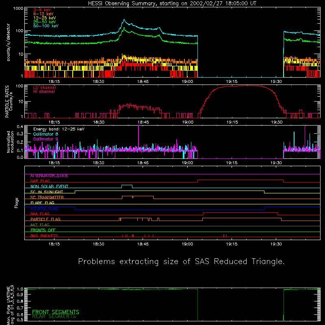Click the HESSI Observing Summary title
325x325 pixels.
(172, 4)
